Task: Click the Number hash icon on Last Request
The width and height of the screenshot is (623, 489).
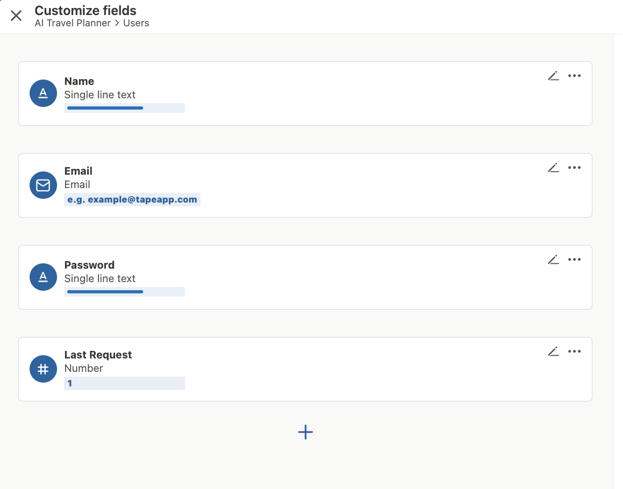Action: click(x=43, y=369)
